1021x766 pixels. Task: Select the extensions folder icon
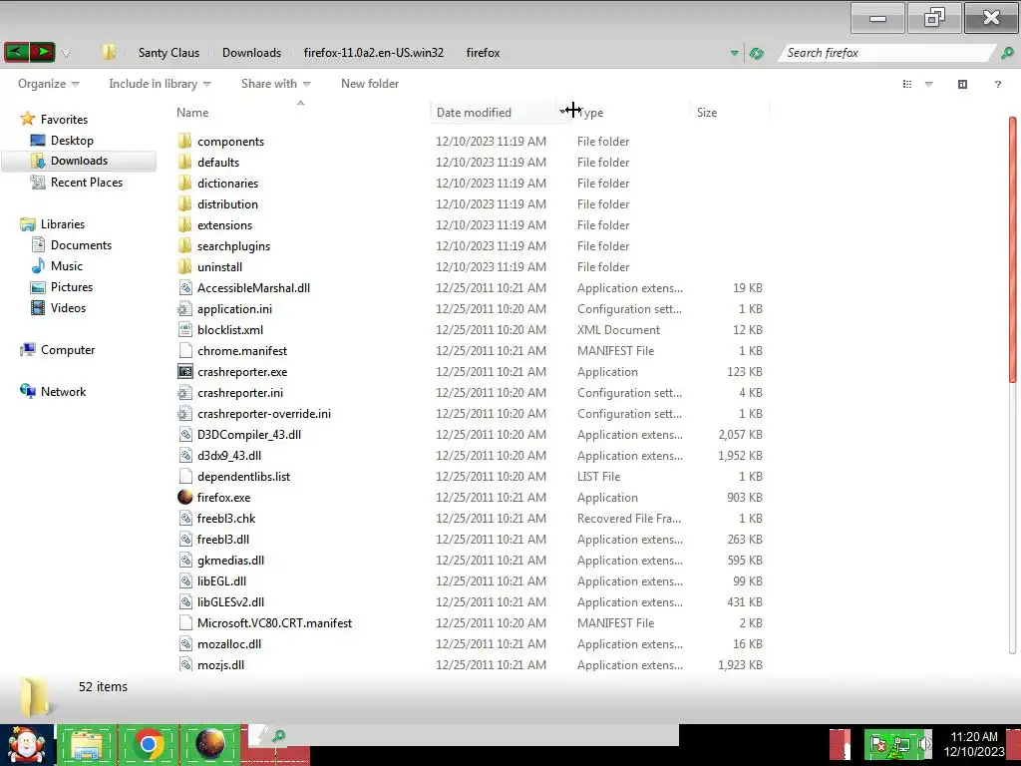coord(184,224)
